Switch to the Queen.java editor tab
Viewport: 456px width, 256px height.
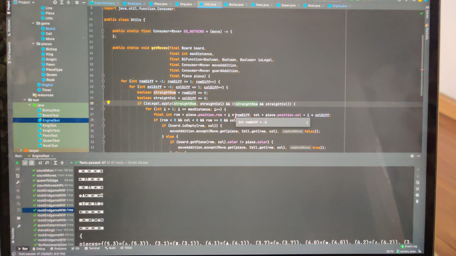click(x=288, y=5)
